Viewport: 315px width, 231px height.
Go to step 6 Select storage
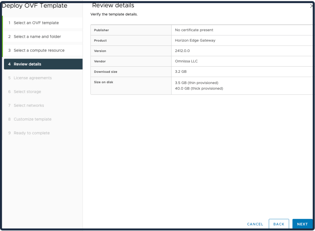(43, 92)
